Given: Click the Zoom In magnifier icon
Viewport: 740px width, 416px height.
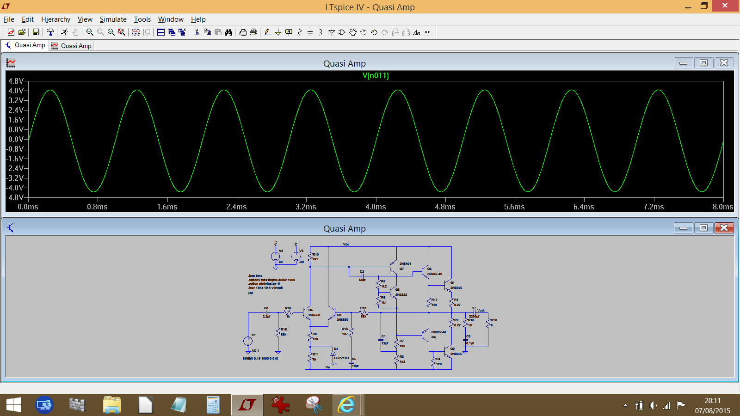Looking at the screenshot, I should (x=90, y=32).
